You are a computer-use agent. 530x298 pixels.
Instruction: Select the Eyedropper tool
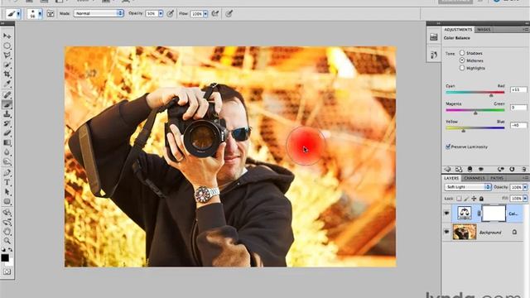click(x=7, y=84)
